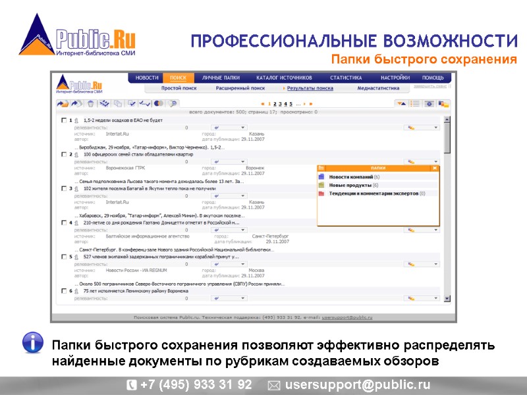
Task: Click the copy documents toolbar icon
Action: pyautogui.click(x=118, y=104)
